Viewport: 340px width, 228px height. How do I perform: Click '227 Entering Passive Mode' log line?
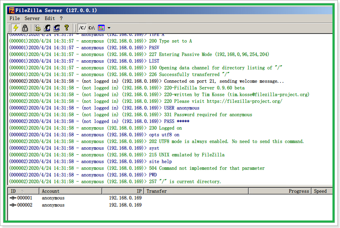pyautogui.click(x=139, y=54)
